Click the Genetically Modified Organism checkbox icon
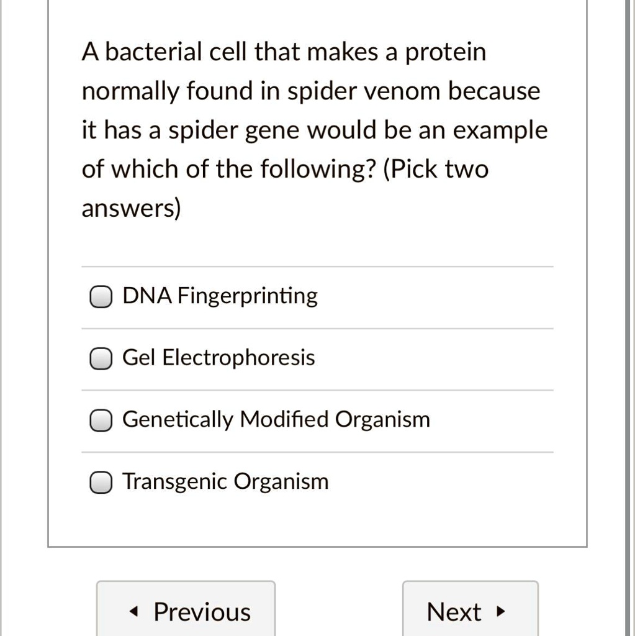The height and width of the screenshot is (636, 635). click(100, 420)
